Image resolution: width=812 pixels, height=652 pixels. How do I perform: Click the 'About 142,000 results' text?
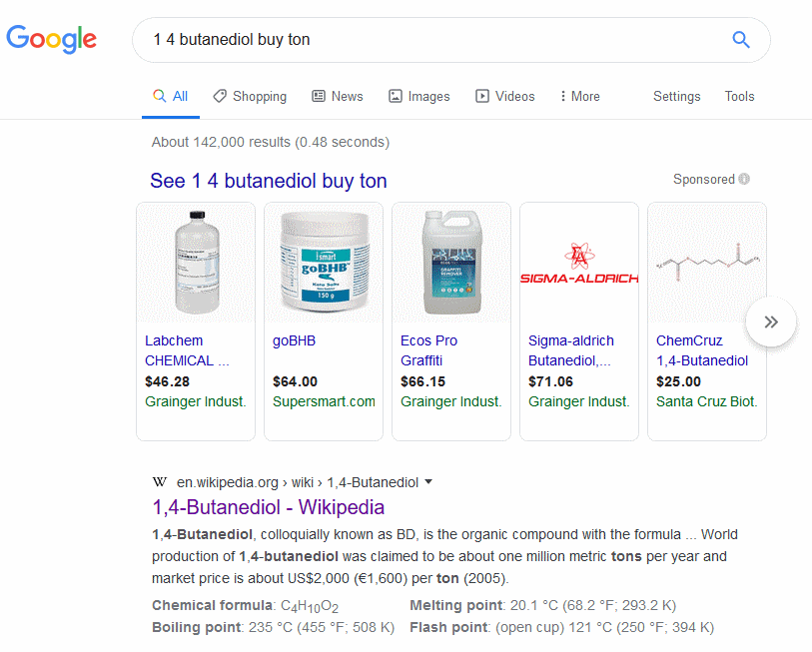click(271, 143)
